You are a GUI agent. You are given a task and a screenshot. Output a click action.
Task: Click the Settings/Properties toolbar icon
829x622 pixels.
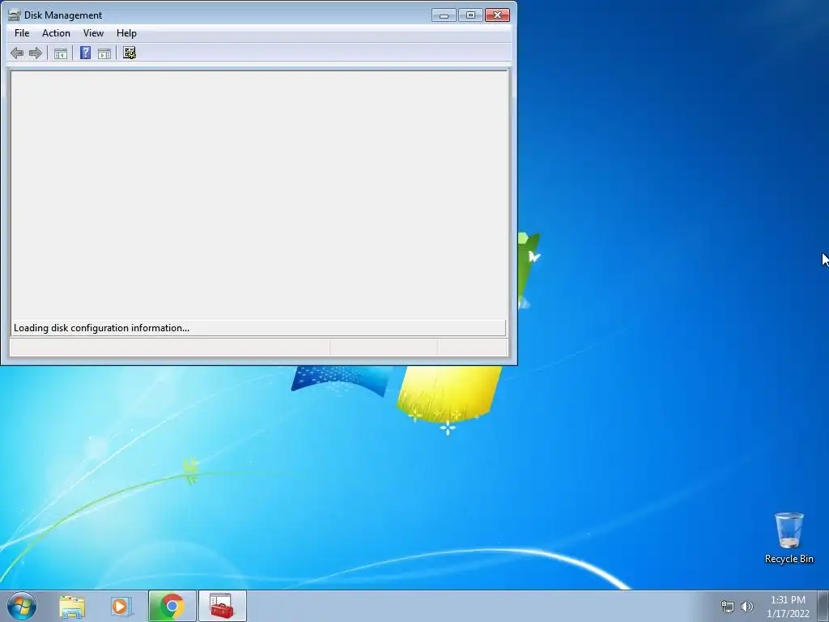[x=130, y=53]
